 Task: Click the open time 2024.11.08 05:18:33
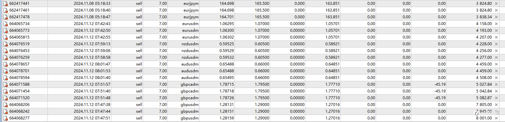[x=92, y=4]
